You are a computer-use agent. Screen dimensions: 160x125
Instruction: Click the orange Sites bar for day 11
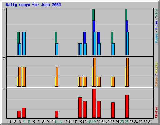57,77
